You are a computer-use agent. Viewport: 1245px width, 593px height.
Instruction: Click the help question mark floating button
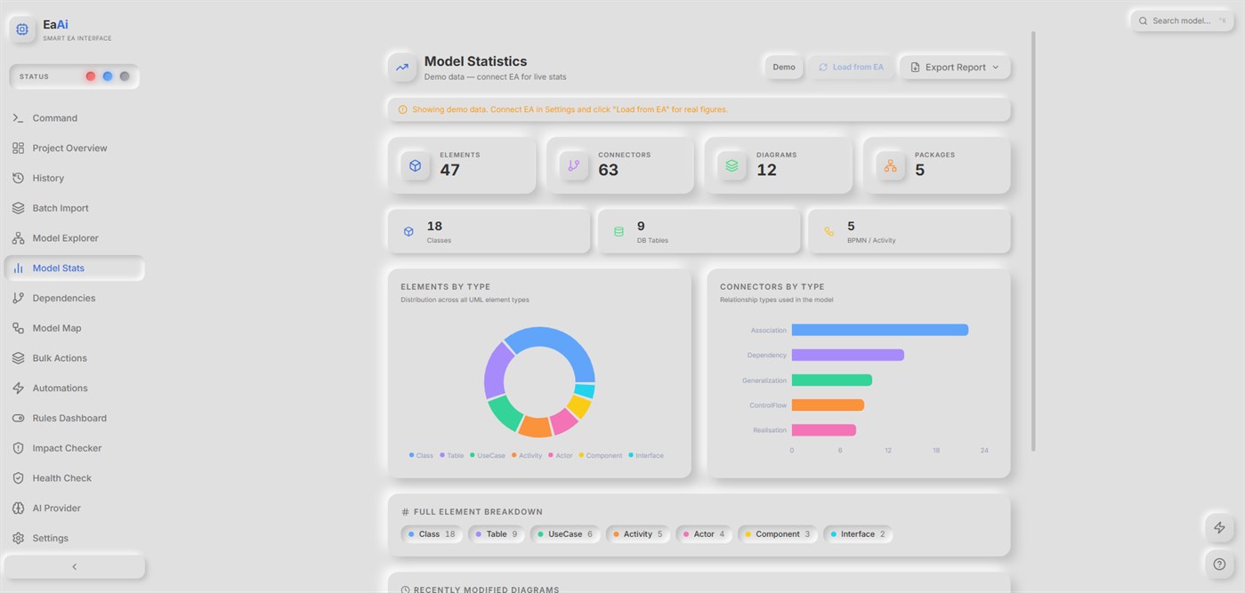1220,564
